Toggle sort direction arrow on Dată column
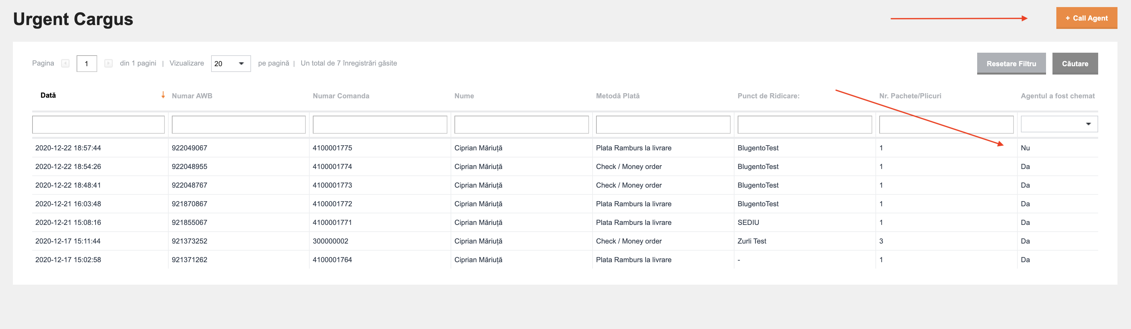 pyautogui.click(x=163, y=95)
